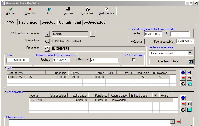Click the -1 icon in IVA section
This screenshot has height=126, width=199.
[x=189, y=78]
